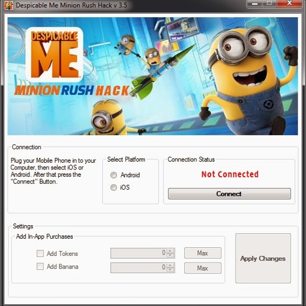Enable the Add Banana checkbox
The image size is (306, 306).
(x=40, y=266)
